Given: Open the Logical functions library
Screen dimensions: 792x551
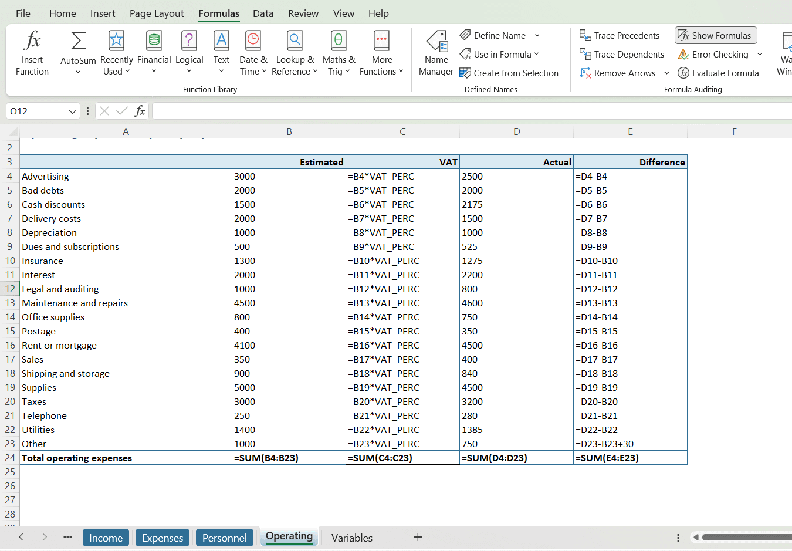Looking at the screenshot, I should pyautogui.click(x=189, y=53).
